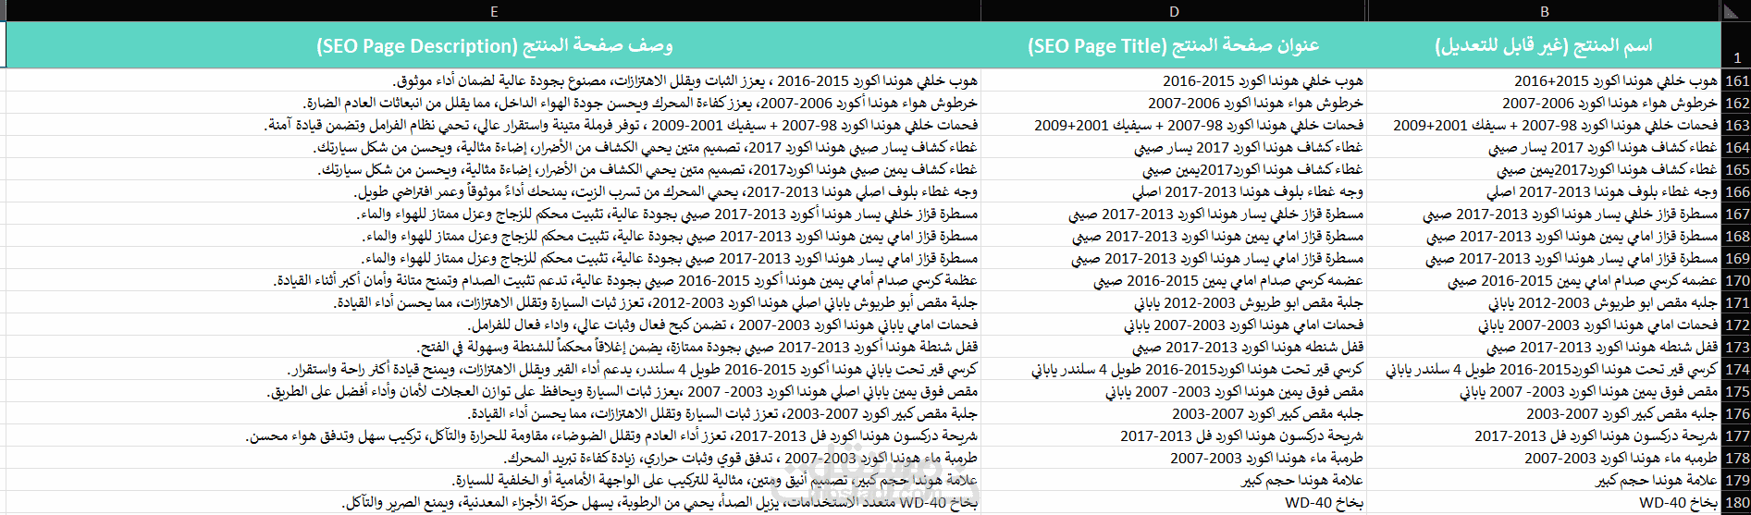The width and height of the screenshot is (1751, 515).
Task: Select row header 180
Action: (x=1735, y=502)
